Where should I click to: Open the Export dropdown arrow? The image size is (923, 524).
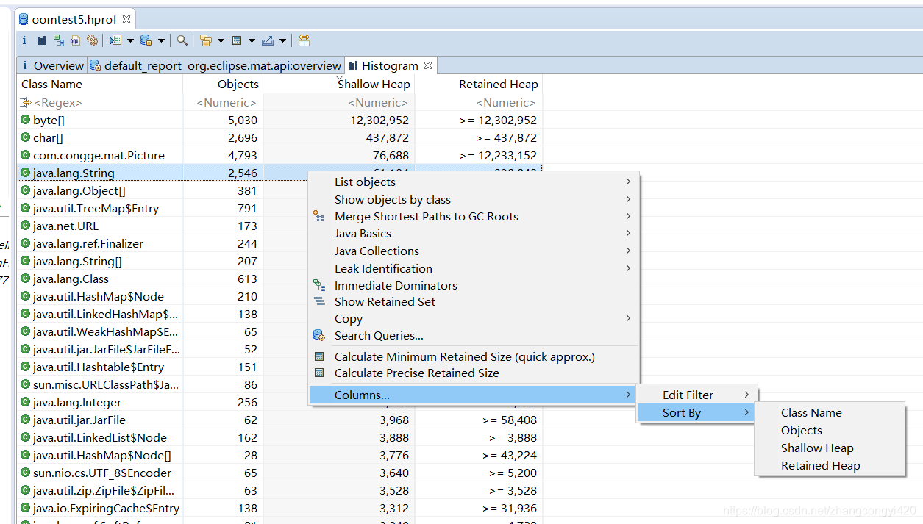point(282,40)
